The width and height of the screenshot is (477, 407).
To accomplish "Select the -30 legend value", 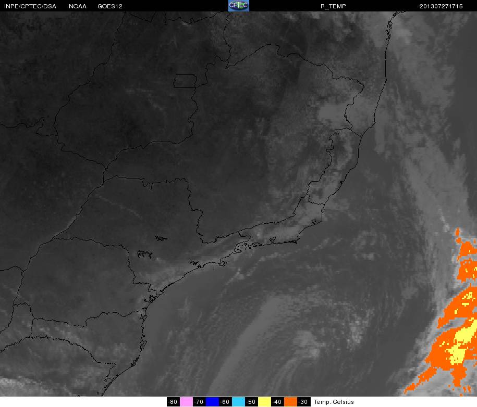I will tap(303, 402).
